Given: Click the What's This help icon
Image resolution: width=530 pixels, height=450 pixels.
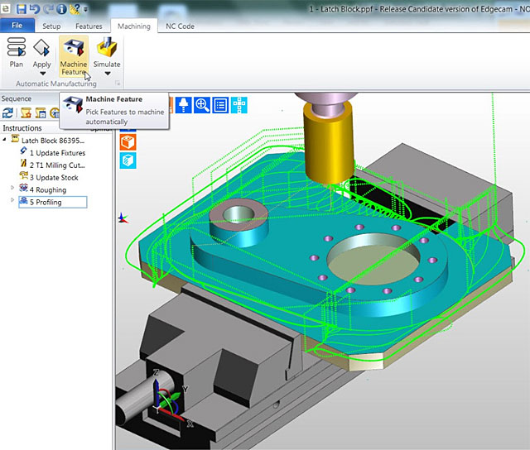Looking at the screenshot, I should click(x=75, y=8).
